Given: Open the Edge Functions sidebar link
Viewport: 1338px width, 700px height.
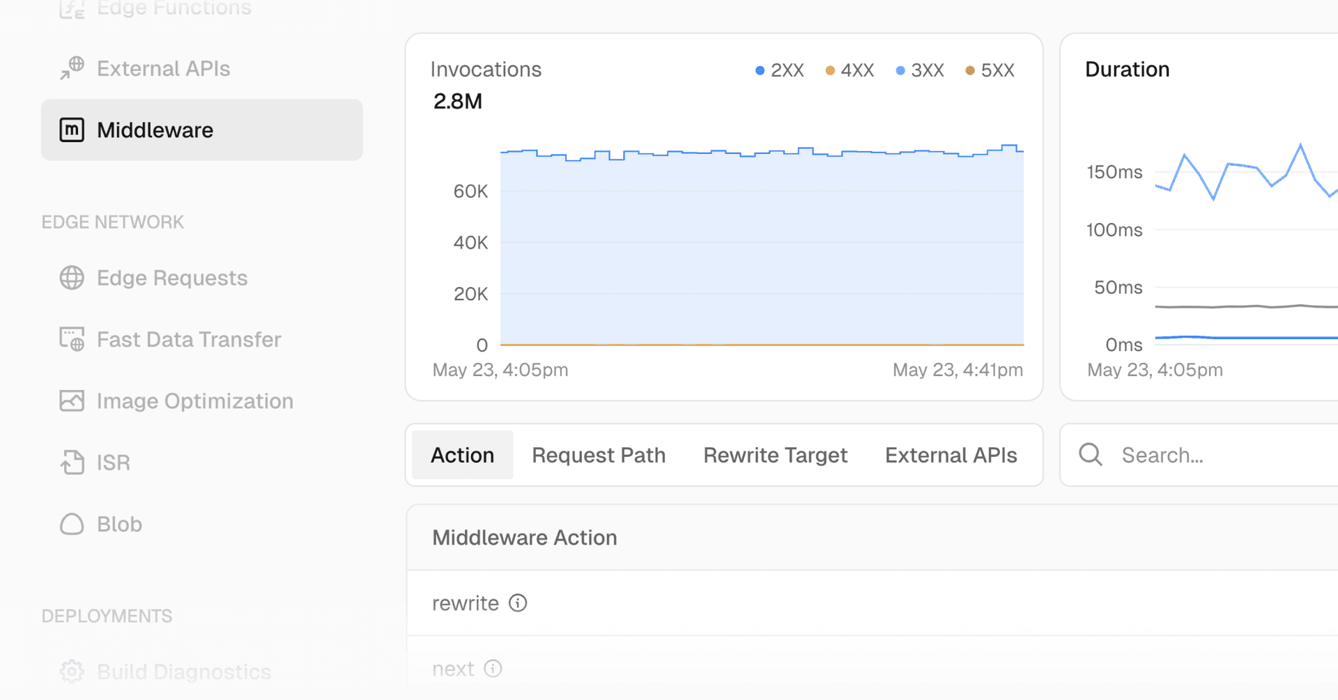Looking at the screenshot, I should point(174,8).
